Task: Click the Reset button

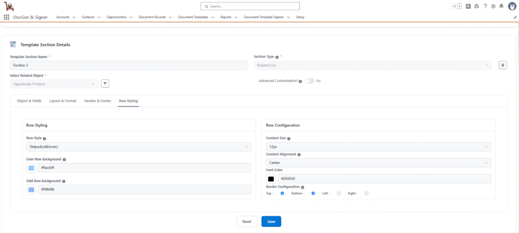Action: 247,221
